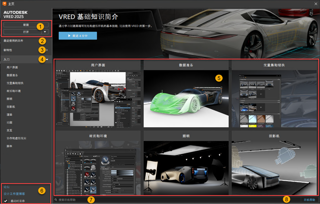This screenshot has height=204, width=320.
Task: Play the 概述 4 分钟 overview video
Action: point(78,36)
